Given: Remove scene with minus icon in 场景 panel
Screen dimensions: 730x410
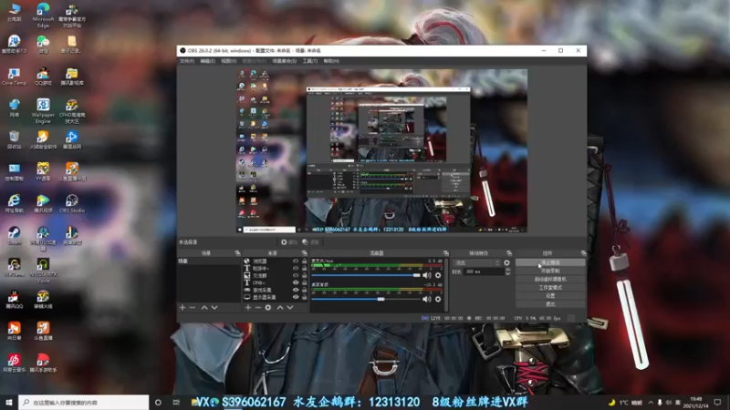Looking at the screenshot, I should [193, 307].
